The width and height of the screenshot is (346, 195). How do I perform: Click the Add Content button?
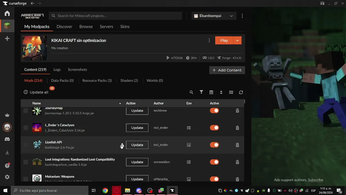(227, 70)
